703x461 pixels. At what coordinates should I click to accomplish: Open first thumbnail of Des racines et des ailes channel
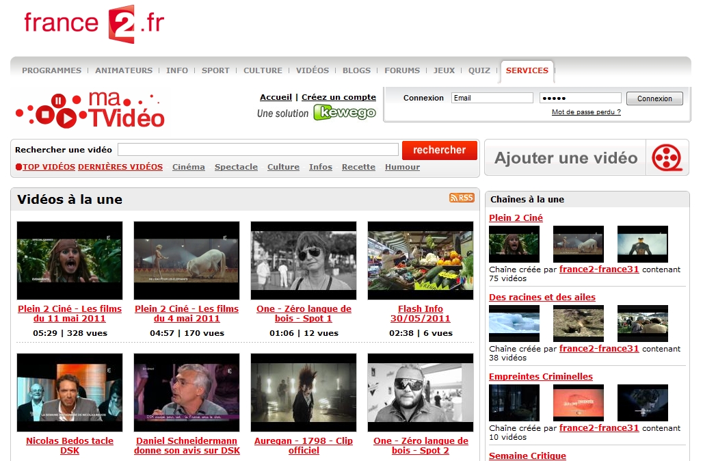[514, 324]
